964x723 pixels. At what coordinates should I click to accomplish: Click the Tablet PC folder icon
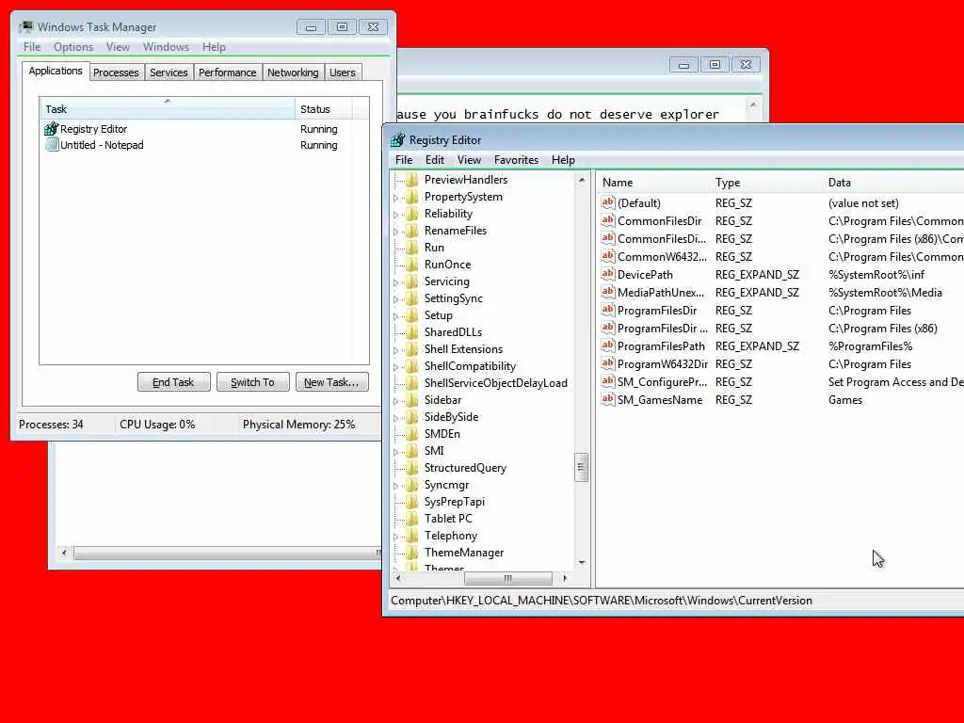tap(412, 519)
